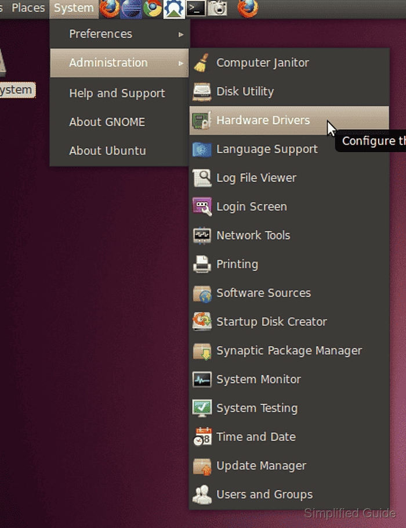This screenshot has height=528, width=406.
Task: Click the Log File Viewer magnifier icon
Action: pos(201,178)
